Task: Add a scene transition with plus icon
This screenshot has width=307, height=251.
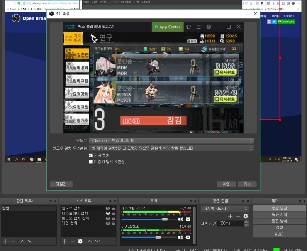Action: click(230, 216)
